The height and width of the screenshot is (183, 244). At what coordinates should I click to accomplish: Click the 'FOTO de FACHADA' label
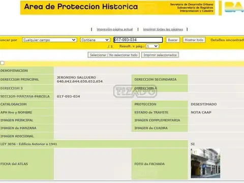149,164
